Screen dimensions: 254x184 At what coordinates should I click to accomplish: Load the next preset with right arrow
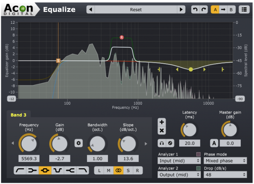181,10
